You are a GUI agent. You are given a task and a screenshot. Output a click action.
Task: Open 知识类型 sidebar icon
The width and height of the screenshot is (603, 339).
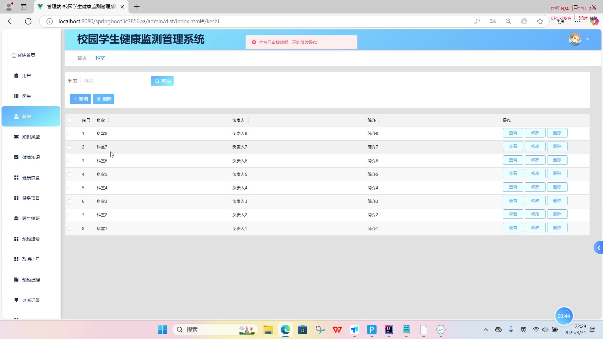tap(16, 137)
